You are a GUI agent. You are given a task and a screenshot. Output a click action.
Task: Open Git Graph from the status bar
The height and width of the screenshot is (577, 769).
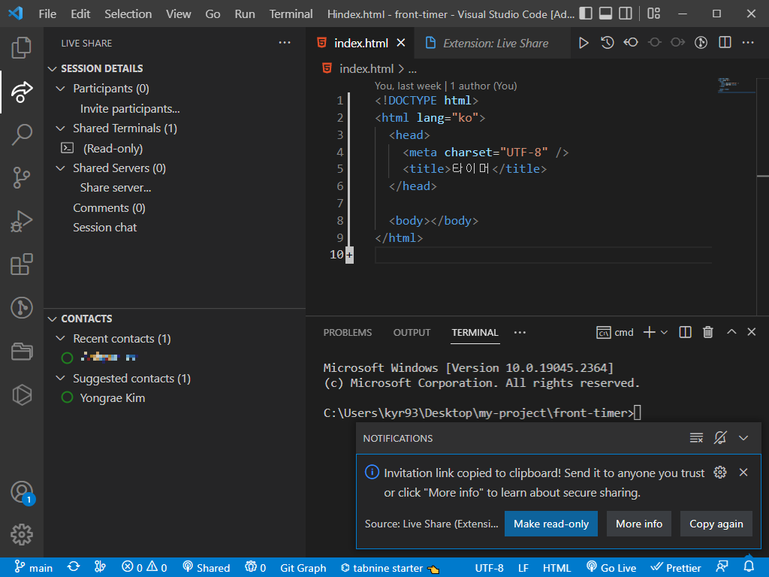303,567
